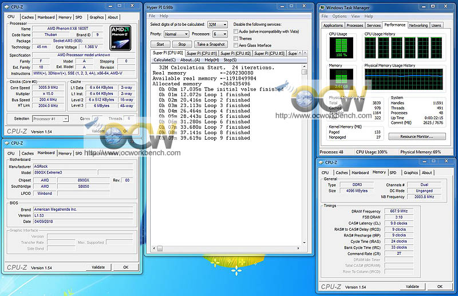Click the Memory usage gauge in Task Manager
Image resolution: width=458 pixels, height=296 pixels.
341,79
